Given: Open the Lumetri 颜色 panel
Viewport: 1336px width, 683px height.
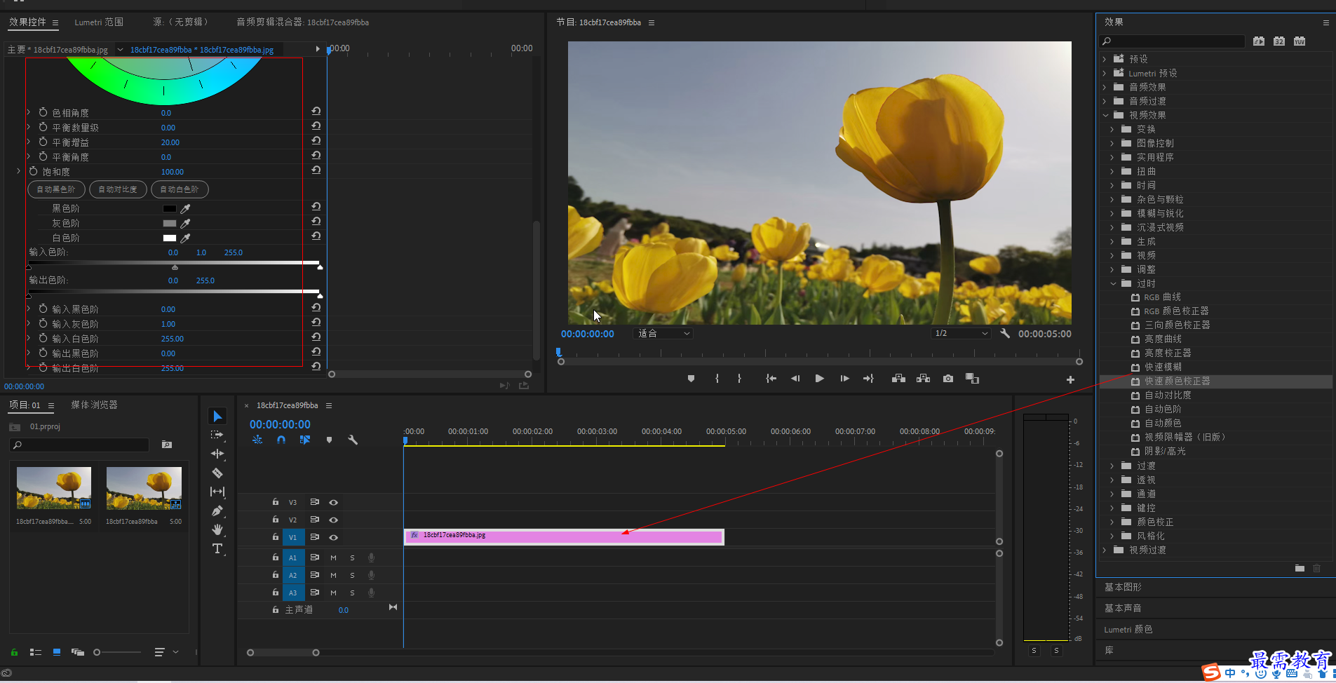Looking at the screenshot, I should tap(1128, 630).
